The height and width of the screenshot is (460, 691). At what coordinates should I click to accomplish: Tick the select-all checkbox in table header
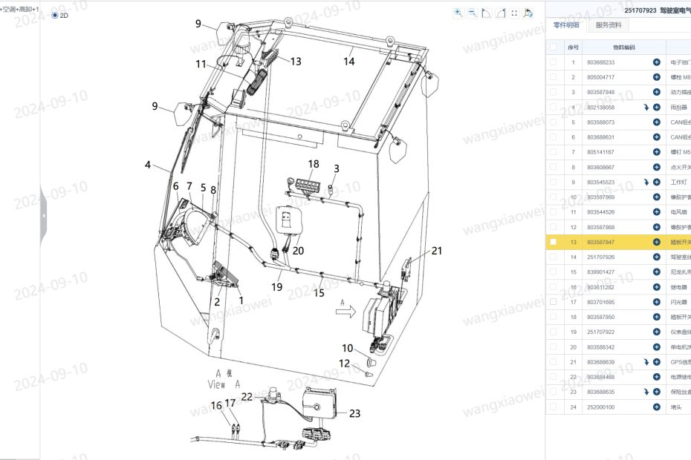[x=552, y=47]
